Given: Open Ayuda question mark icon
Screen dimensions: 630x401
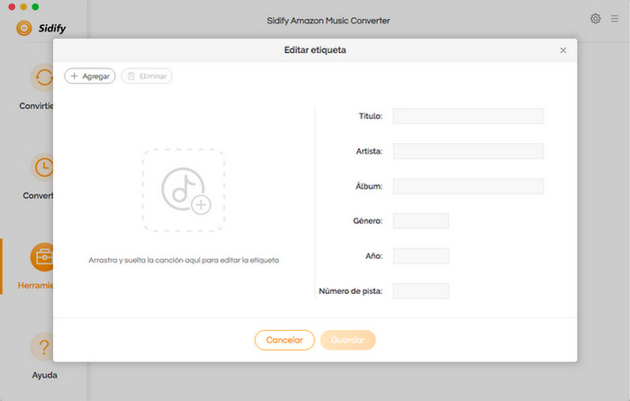Looking at the screenshot, I should [43, 347].
